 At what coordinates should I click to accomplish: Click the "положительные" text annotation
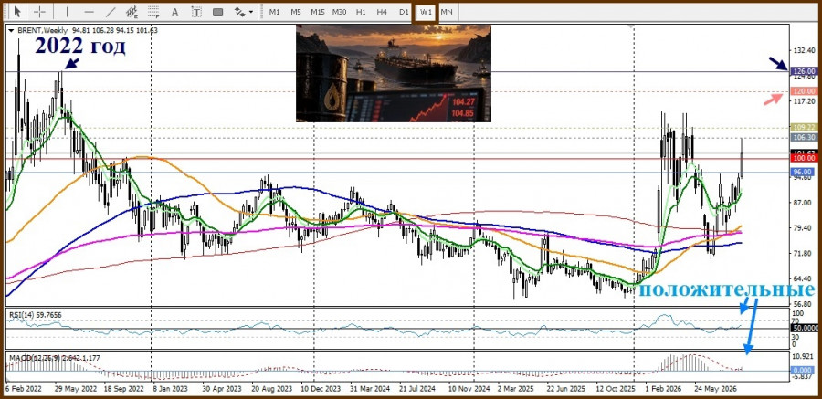pyautogui.click(x=727, y=289)
